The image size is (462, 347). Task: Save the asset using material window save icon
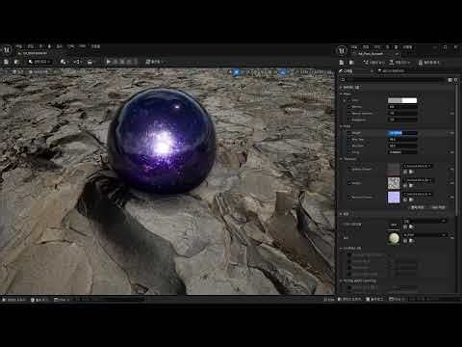click(x=342, y=63)
